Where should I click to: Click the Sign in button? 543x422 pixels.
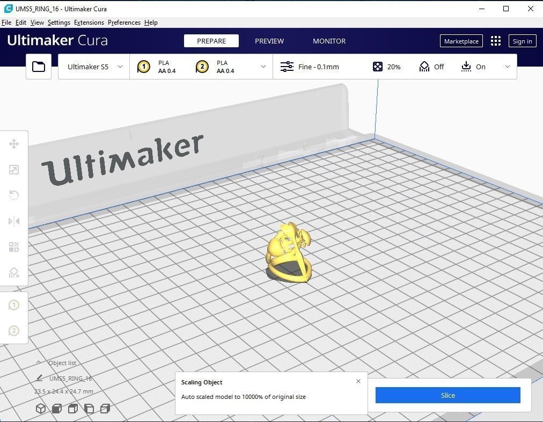click(x=522, y=41)
